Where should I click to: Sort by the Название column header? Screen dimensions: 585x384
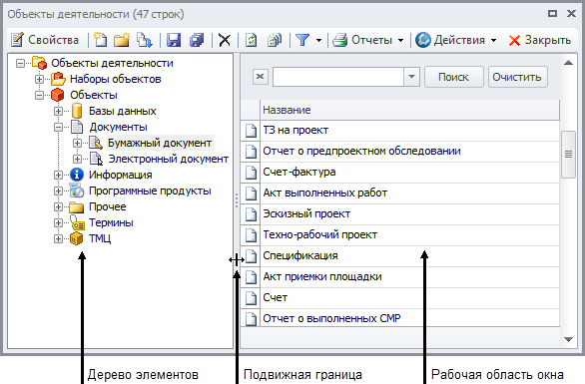tap(409, 110)
